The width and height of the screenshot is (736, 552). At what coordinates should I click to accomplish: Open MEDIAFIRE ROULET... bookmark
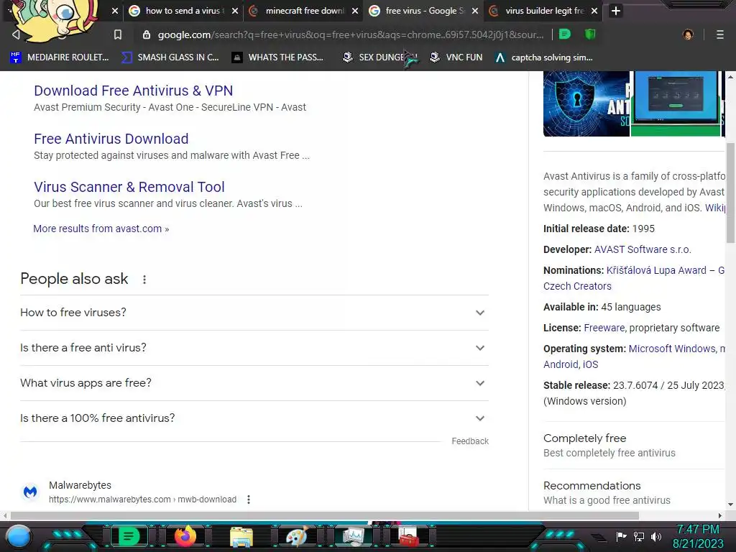click(x=60, y=57)
